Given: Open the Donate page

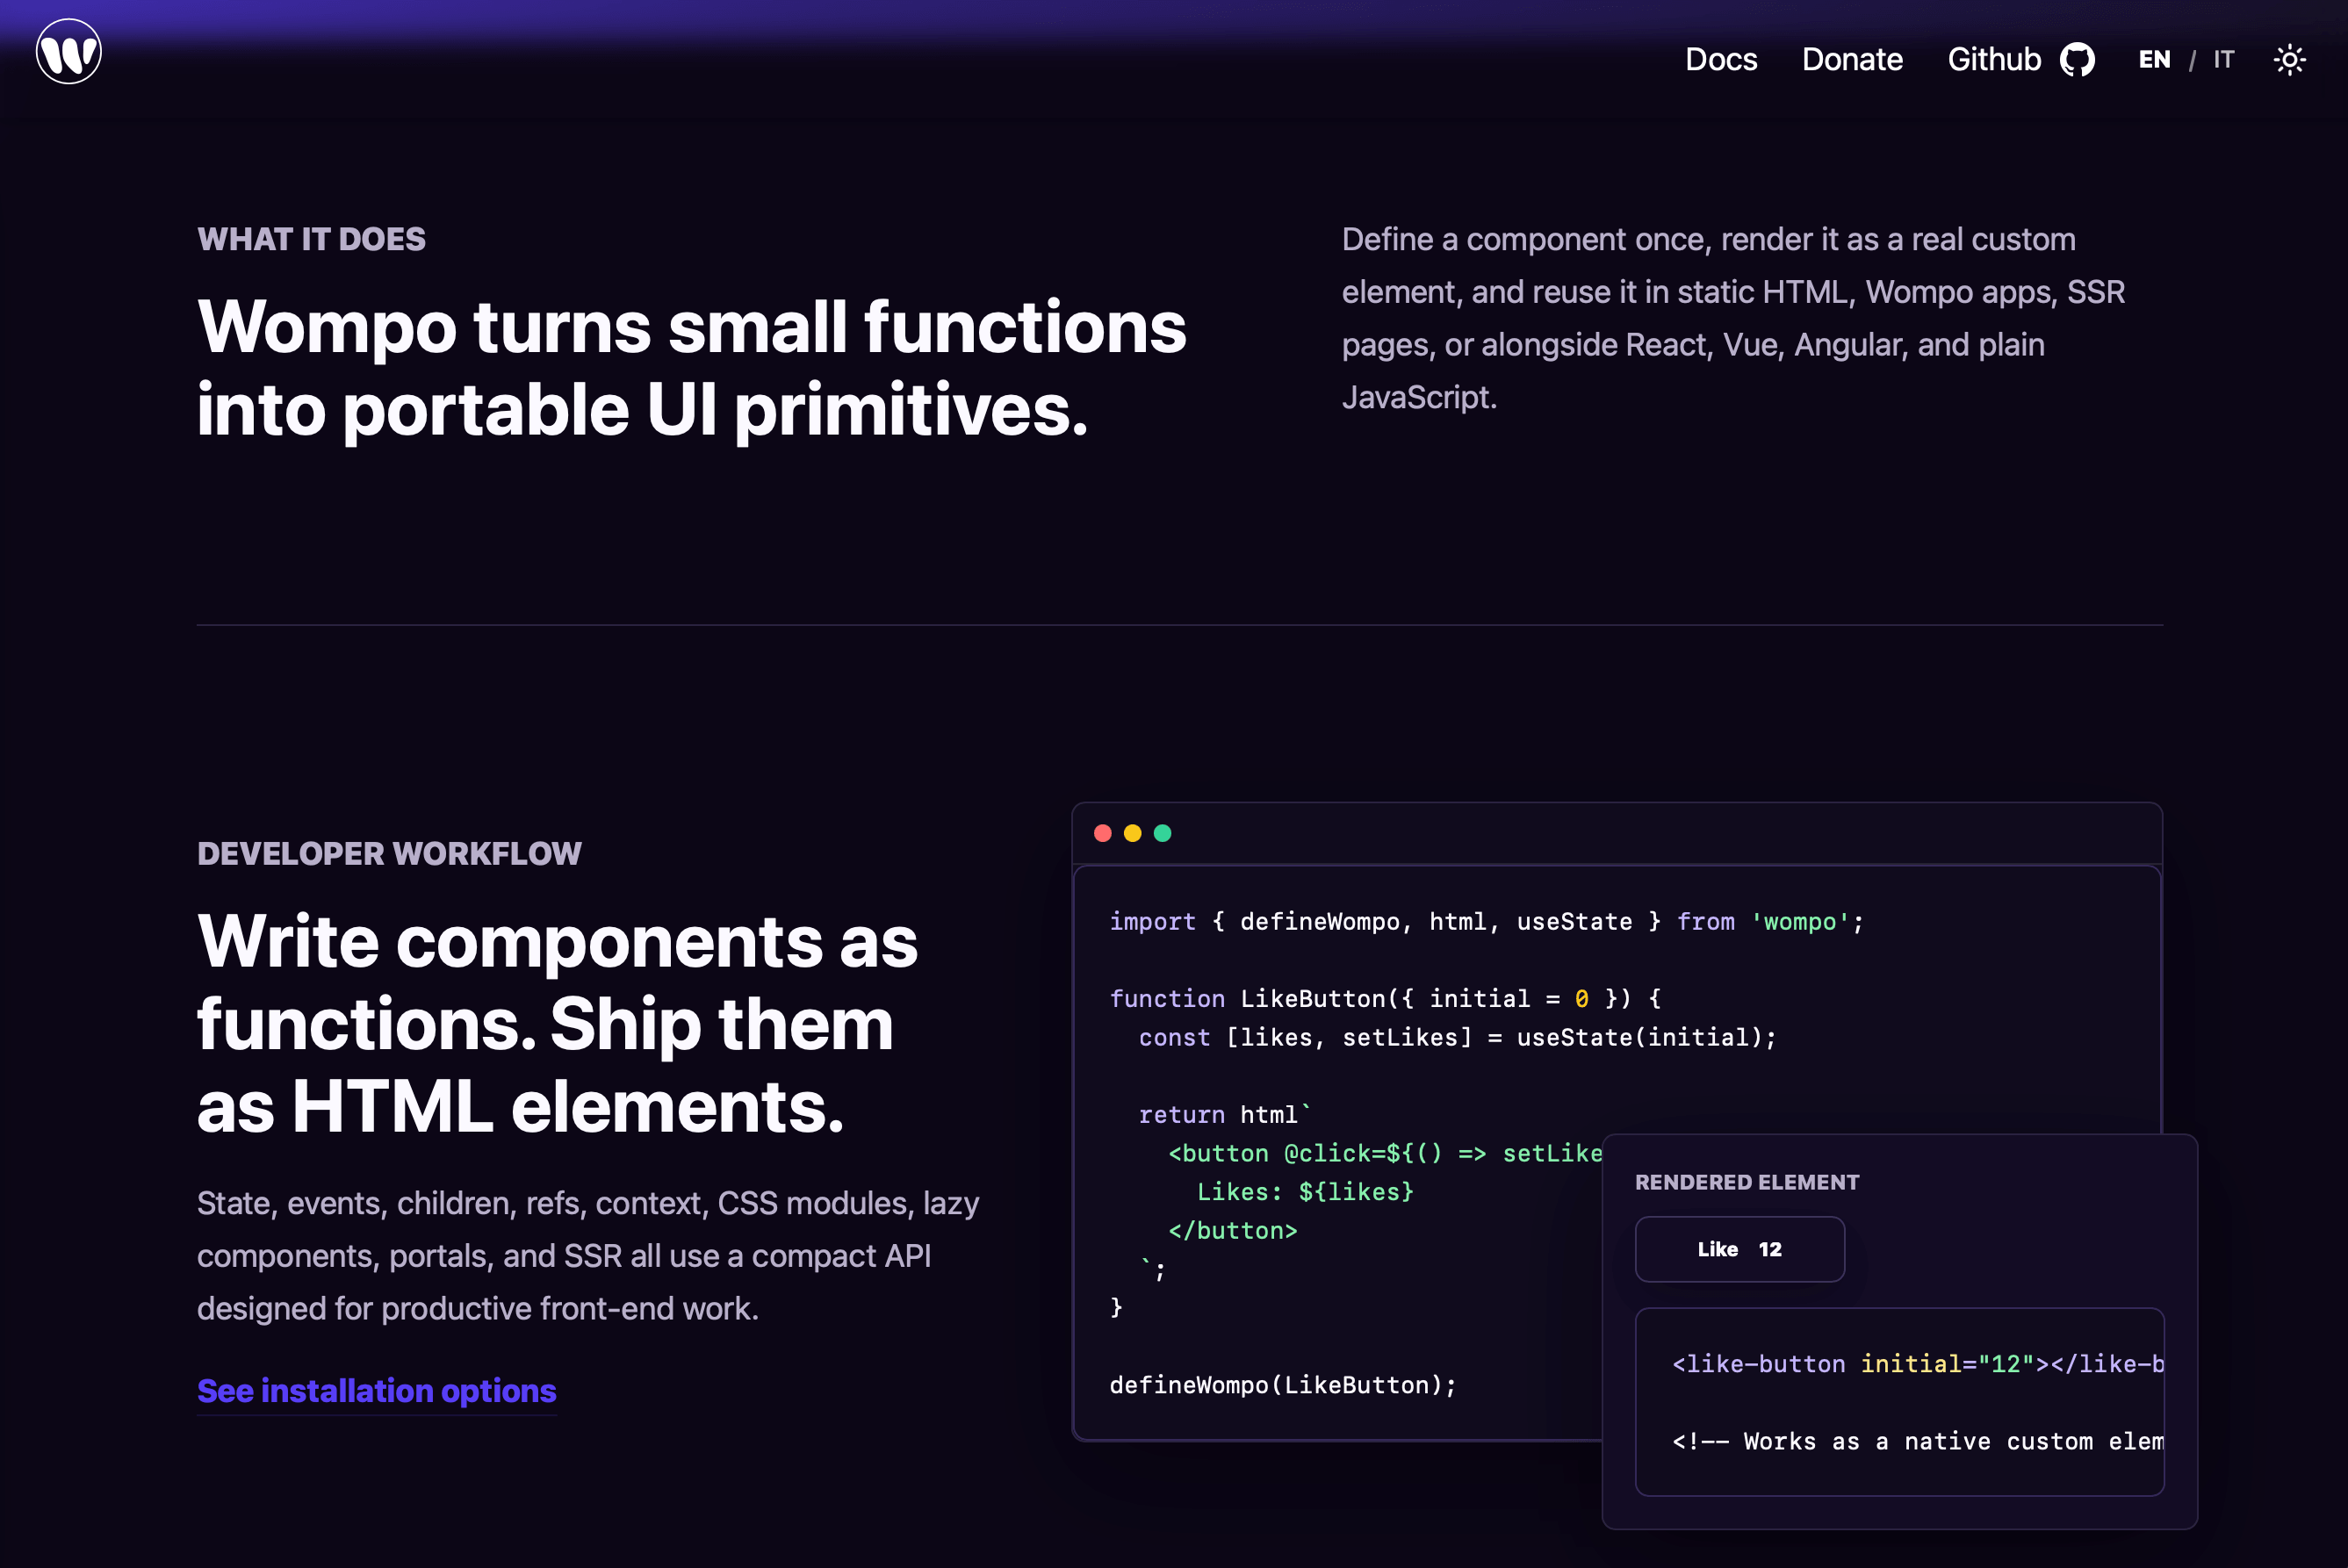Looking at the screenshot, I should coord(1852,59).
